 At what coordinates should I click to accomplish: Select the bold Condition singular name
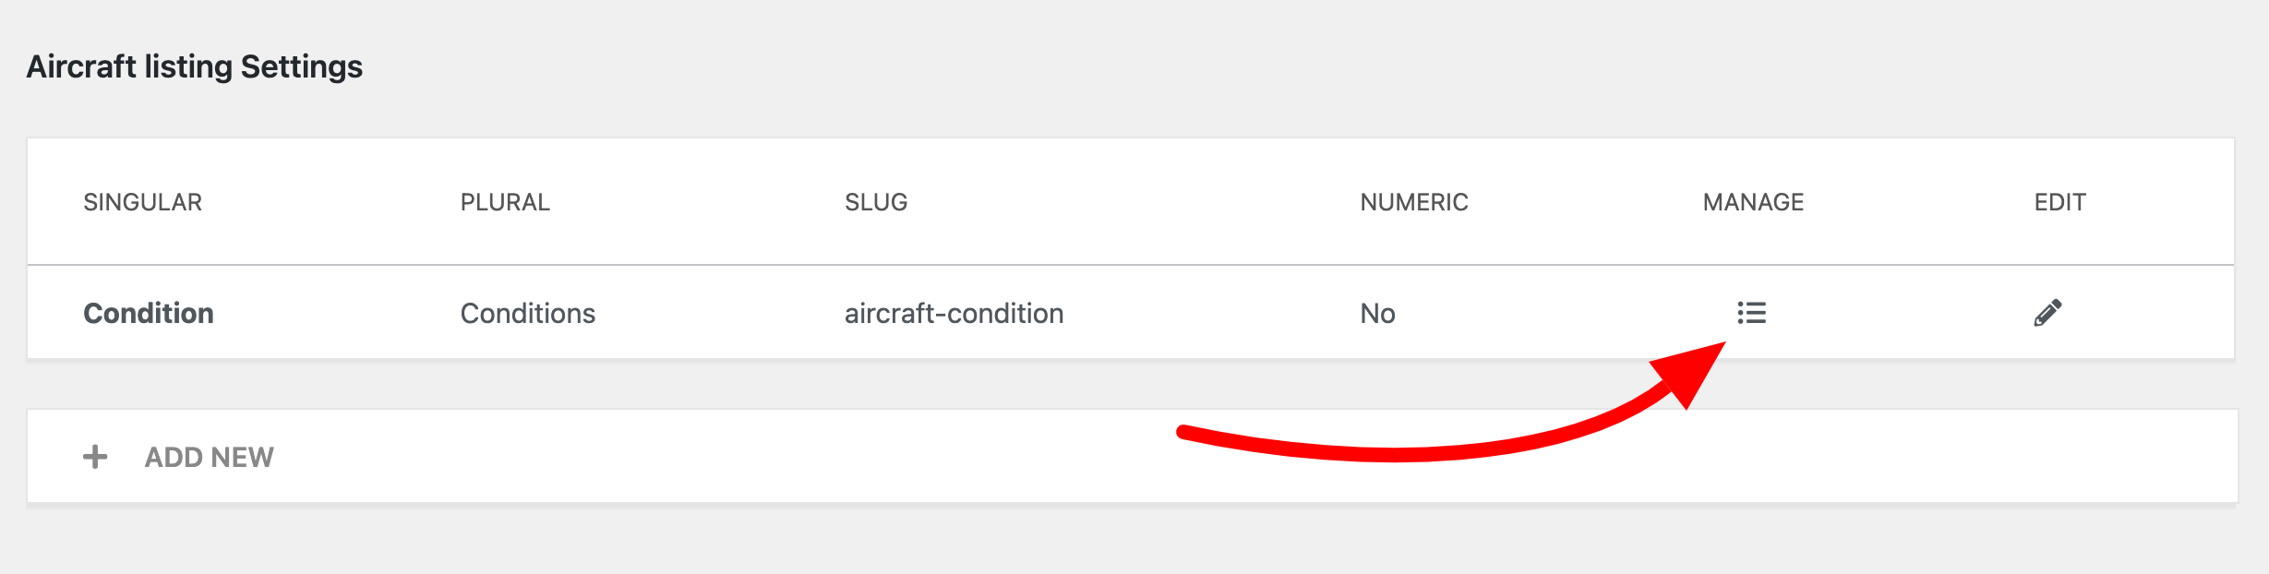(x=149, y=314)
